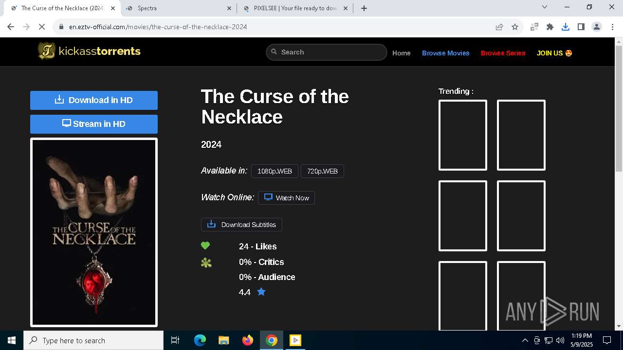Click the Curse of the Necklace poster
The height and width of the screenshot is (350, 623).
pyautogui.click(x=94, y=232)
